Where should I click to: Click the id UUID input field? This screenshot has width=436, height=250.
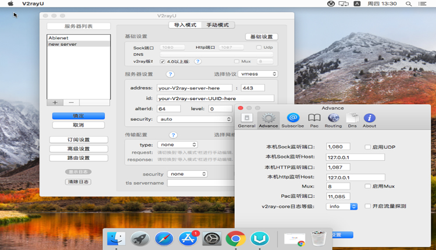coord(216,98)
